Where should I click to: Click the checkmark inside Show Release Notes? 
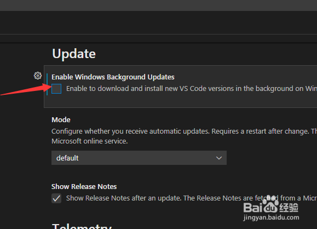56,198
